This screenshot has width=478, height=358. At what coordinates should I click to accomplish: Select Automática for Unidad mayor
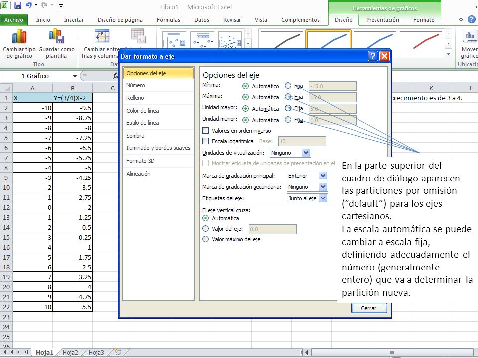pyautogui.click(x=245, y=109)
